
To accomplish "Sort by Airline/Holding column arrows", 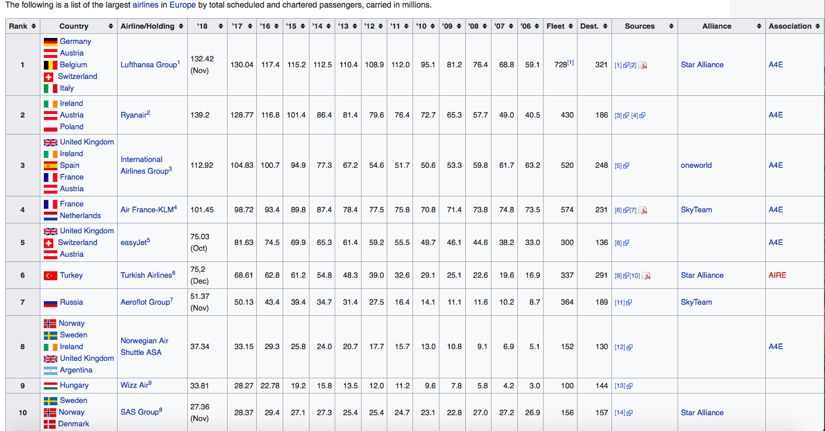I will 181,26.
